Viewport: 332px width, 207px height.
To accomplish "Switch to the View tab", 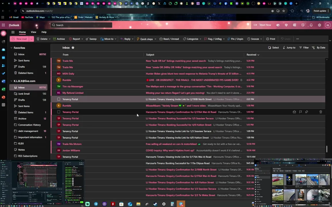I will (x=33, y=32).
